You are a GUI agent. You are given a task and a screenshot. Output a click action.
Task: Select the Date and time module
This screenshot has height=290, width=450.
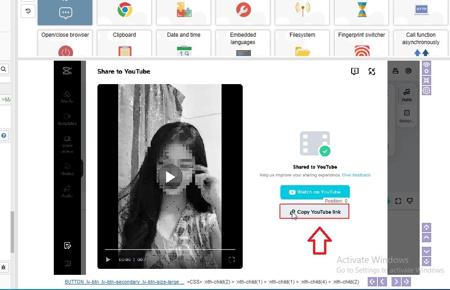[183, 43]
